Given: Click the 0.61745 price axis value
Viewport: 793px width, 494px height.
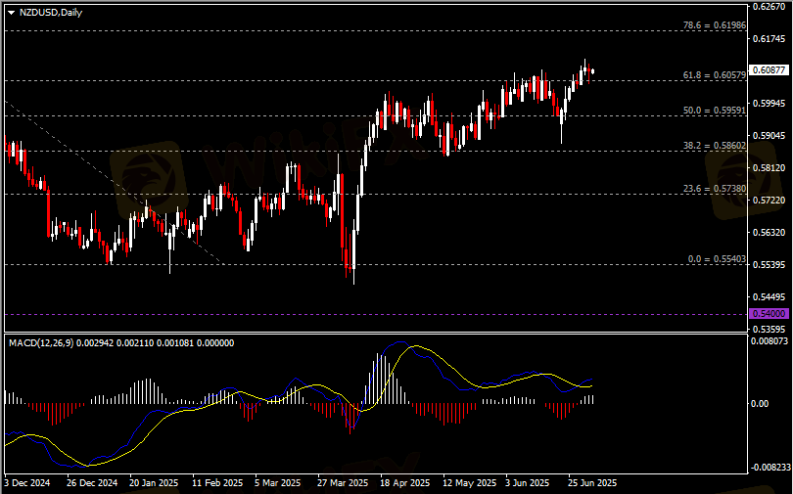Looking at the screenshot, I should (769, 38).
